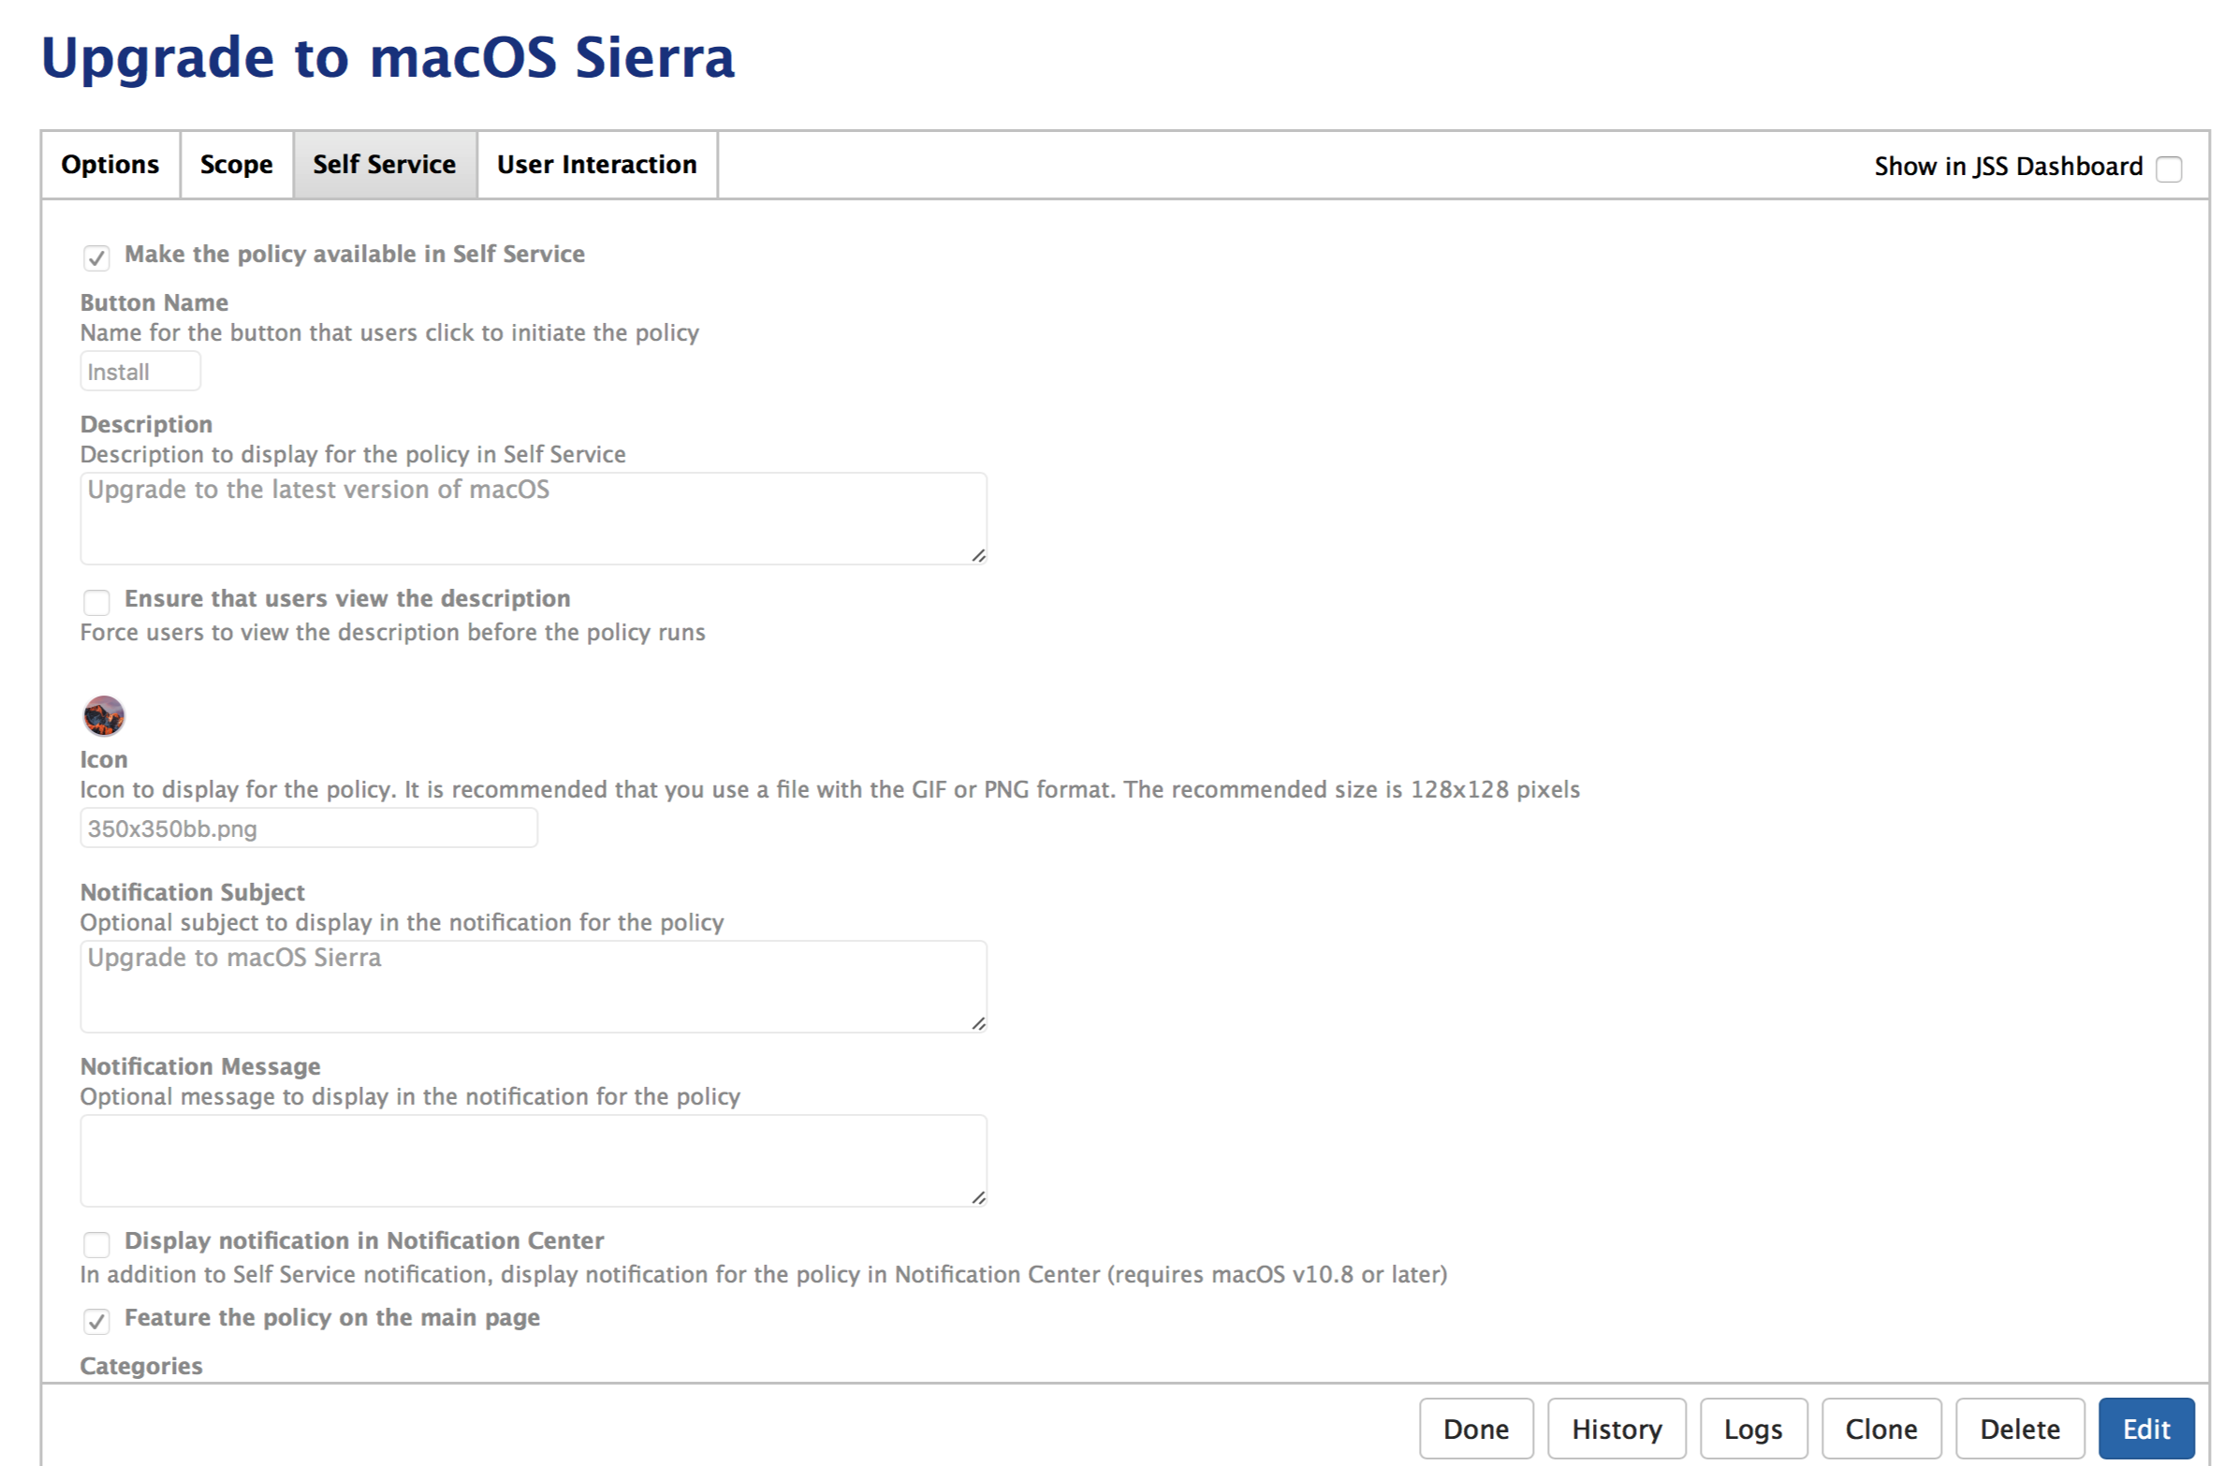
Task: Click the Description text area
Action: pyautogui.click(x=534, y=518)
